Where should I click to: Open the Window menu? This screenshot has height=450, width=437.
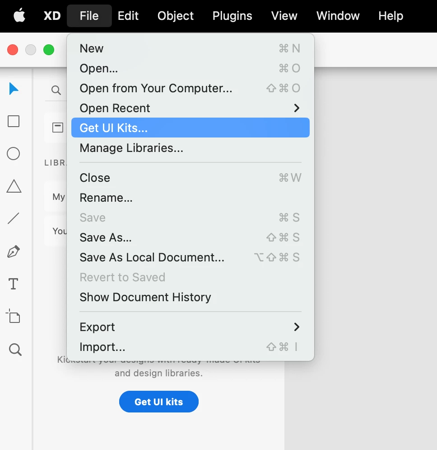pyautogui.click(x=338, y=16)
